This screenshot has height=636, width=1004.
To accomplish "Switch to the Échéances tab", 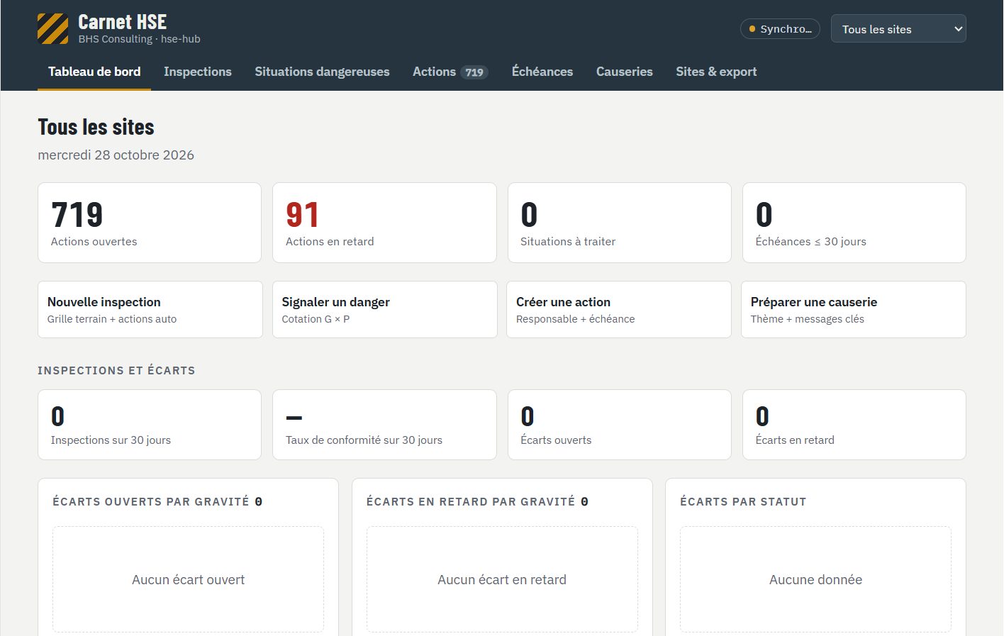I will [x=542, y=72].
